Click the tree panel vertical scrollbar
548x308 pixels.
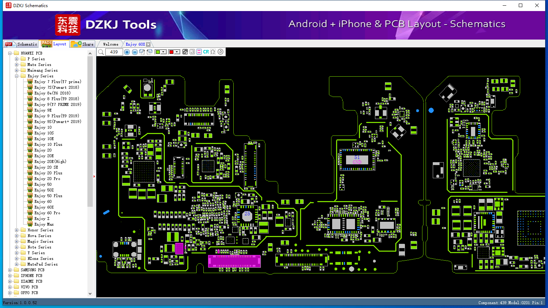(90, 132)
